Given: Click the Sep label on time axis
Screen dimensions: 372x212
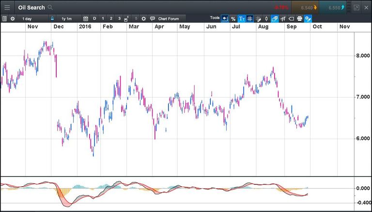Looking at the screenshot, I should (292, 27).
